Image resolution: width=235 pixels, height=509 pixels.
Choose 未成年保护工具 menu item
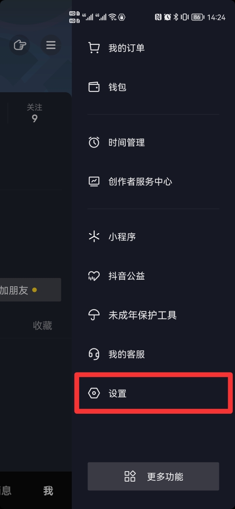[153, 315]
